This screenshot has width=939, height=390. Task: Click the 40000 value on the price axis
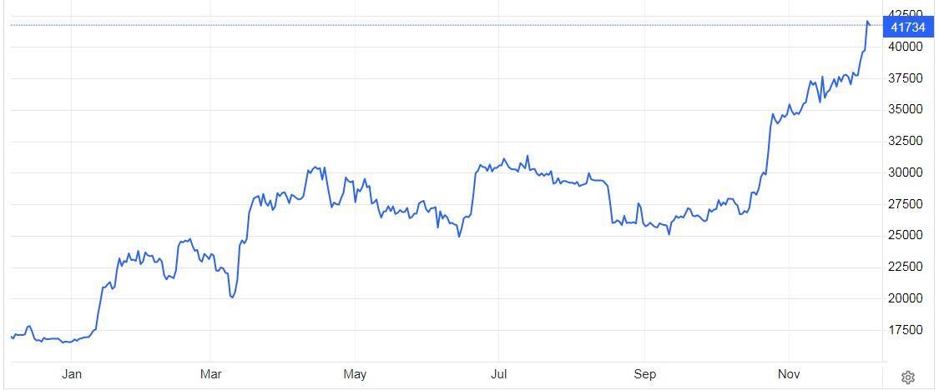[906, 47]
